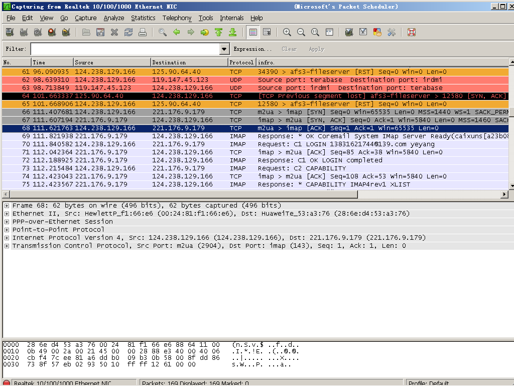The width and height of the screenshot is (514, 386).
Task: Sort packets by the Time column
Action: pyautogui.click(x=52, y=62)
